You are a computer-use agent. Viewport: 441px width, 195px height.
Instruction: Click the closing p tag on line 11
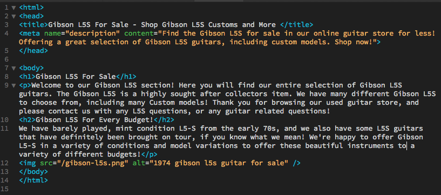coord(149,154)
